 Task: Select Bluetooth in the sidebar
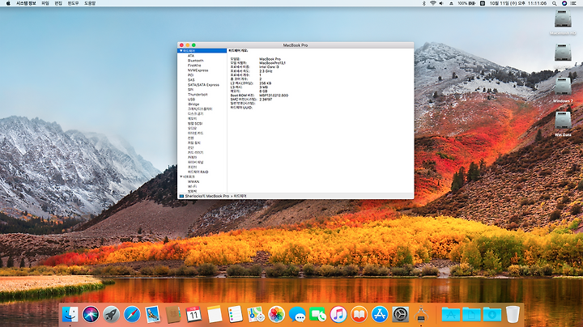pyautogui.click(x=196, y=61)
